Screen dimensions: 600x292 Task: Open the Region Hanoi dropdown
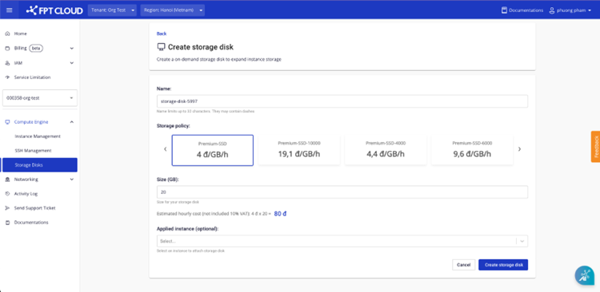coord(173,10)
